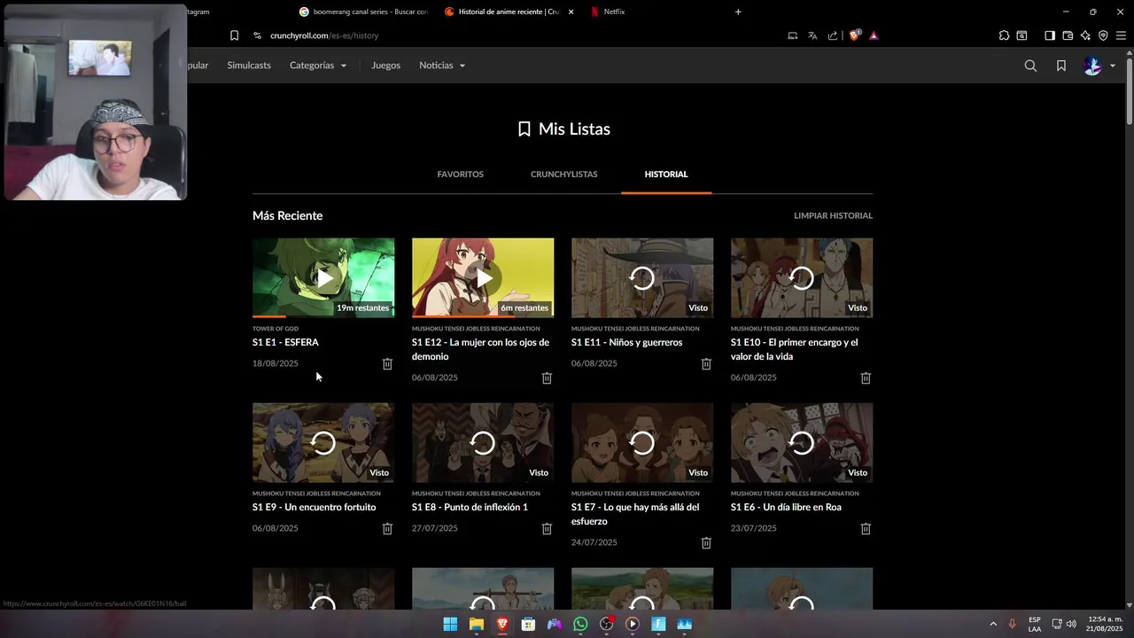The height and width of the screenshot is (638, 1134).
Task: Open title link S1 E8 - Punto de inflexión 1
Action: (470, 507)
